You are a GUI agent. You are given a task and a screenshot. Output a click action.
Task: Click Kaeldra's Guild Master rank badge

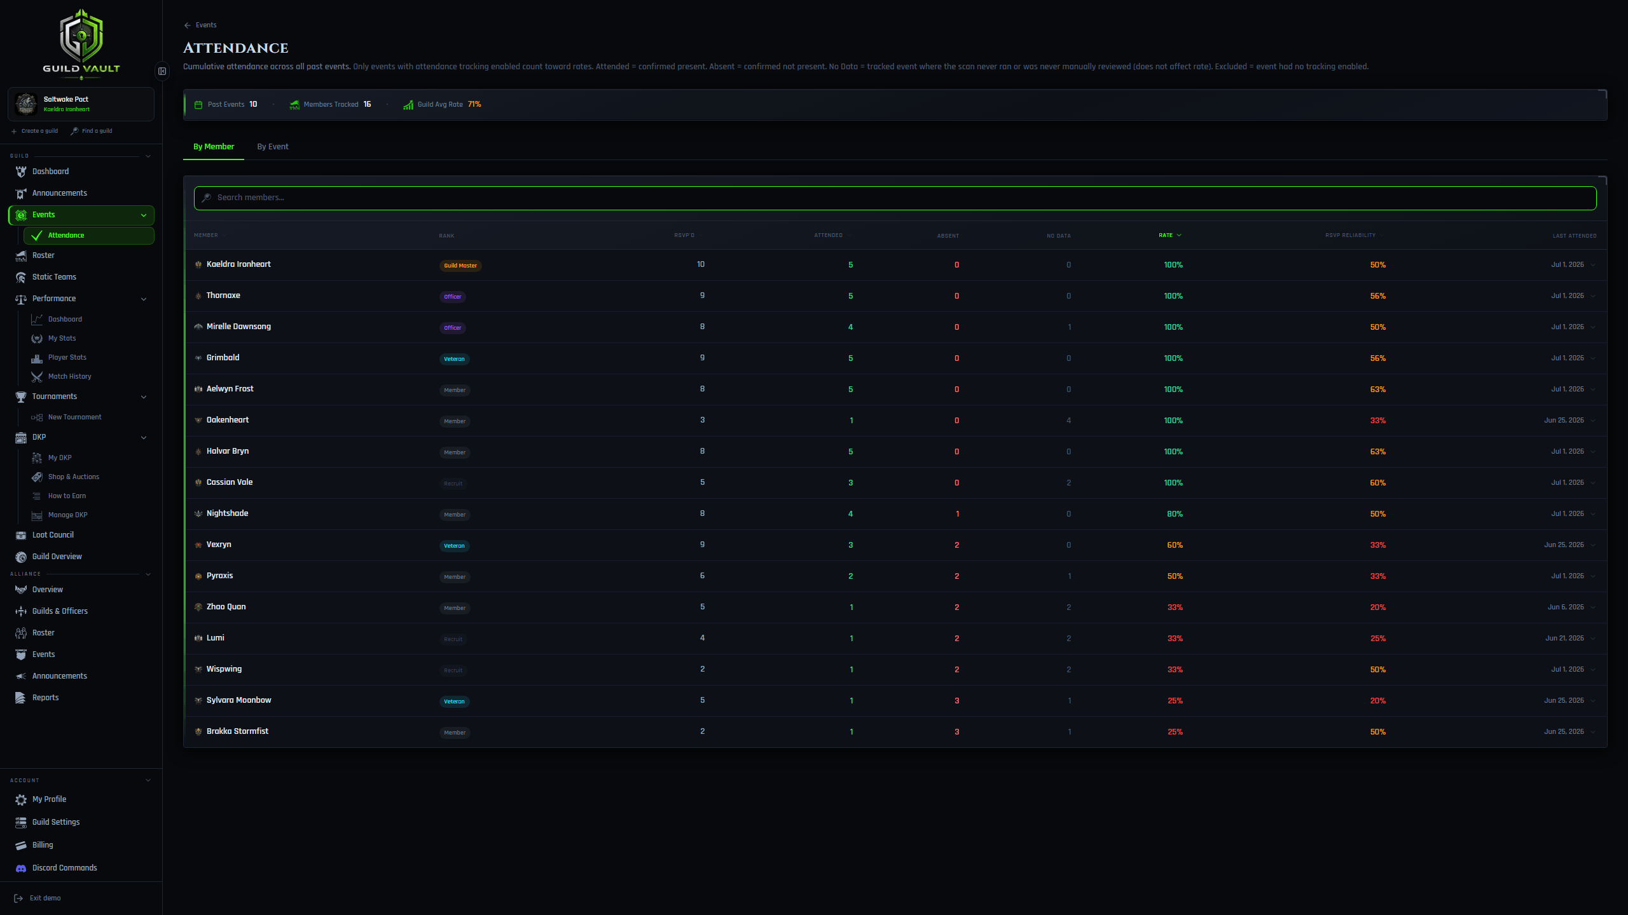[x=460, y=266]
